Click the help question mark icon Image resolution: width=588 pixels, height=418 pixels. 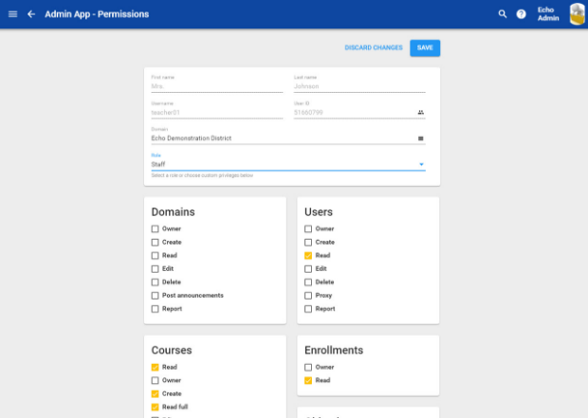[521, 14]
